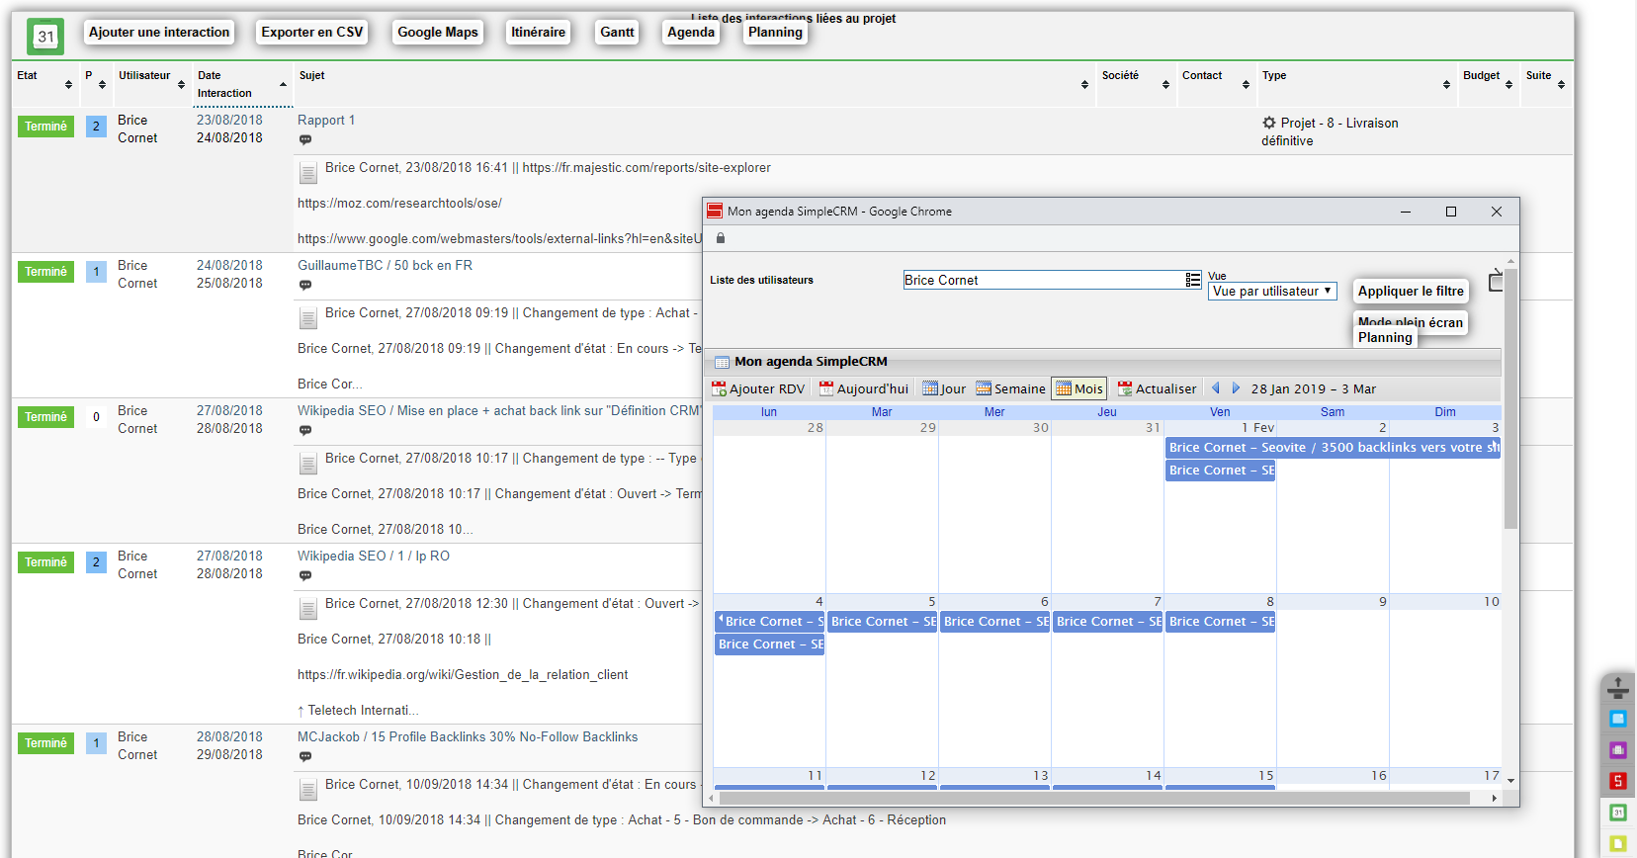The image size is (1637, 858).
Task: Click the yellow document icon in side dock
Action: pos(1618,843)
